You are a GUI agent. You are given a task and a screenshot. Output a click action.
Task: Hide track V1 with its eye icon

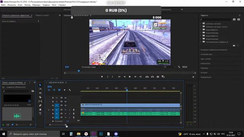[x=66, y=105]
